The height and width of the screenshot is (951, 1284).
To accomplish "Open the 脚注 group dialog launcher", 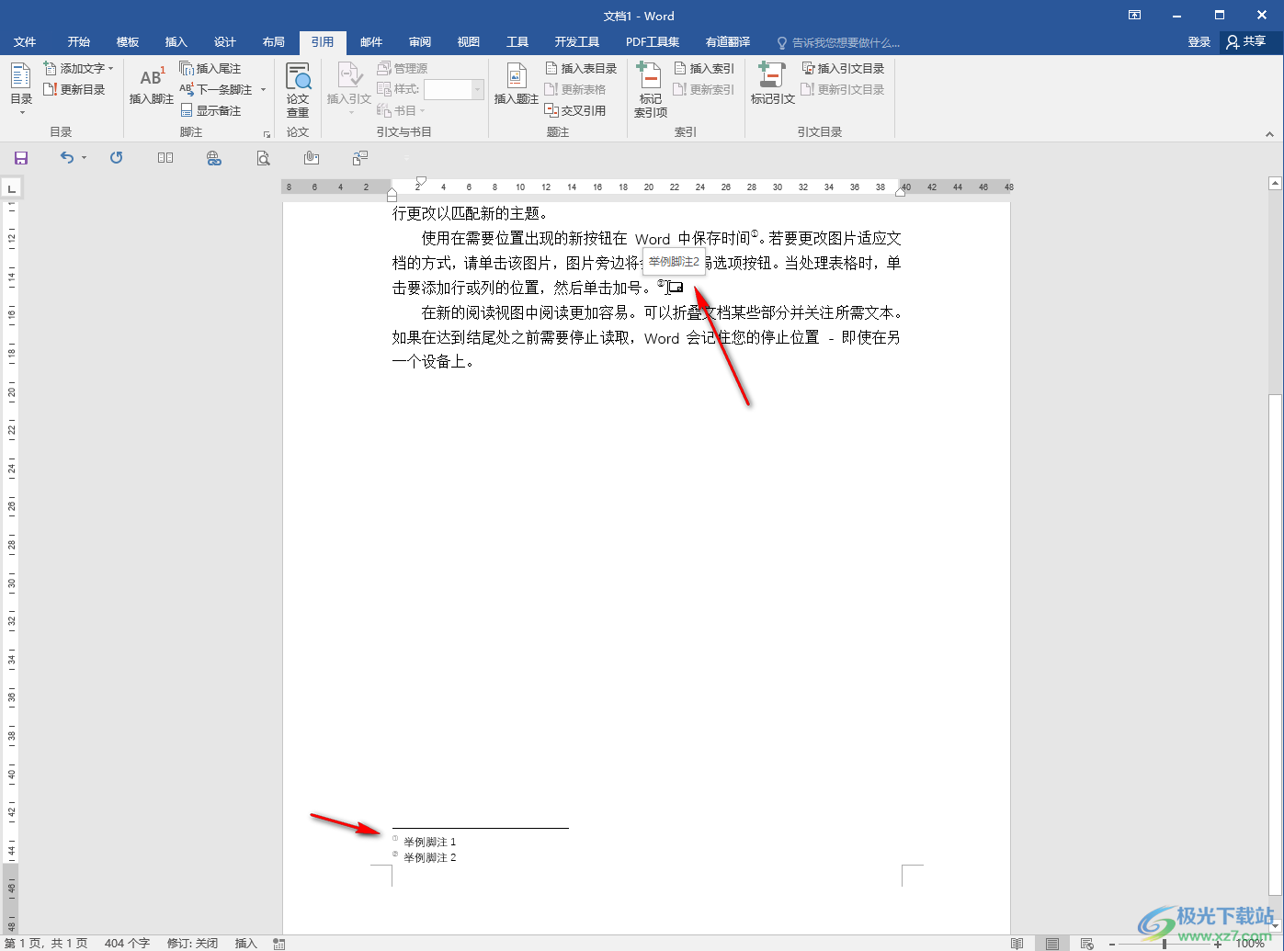I will click(267, 134).
